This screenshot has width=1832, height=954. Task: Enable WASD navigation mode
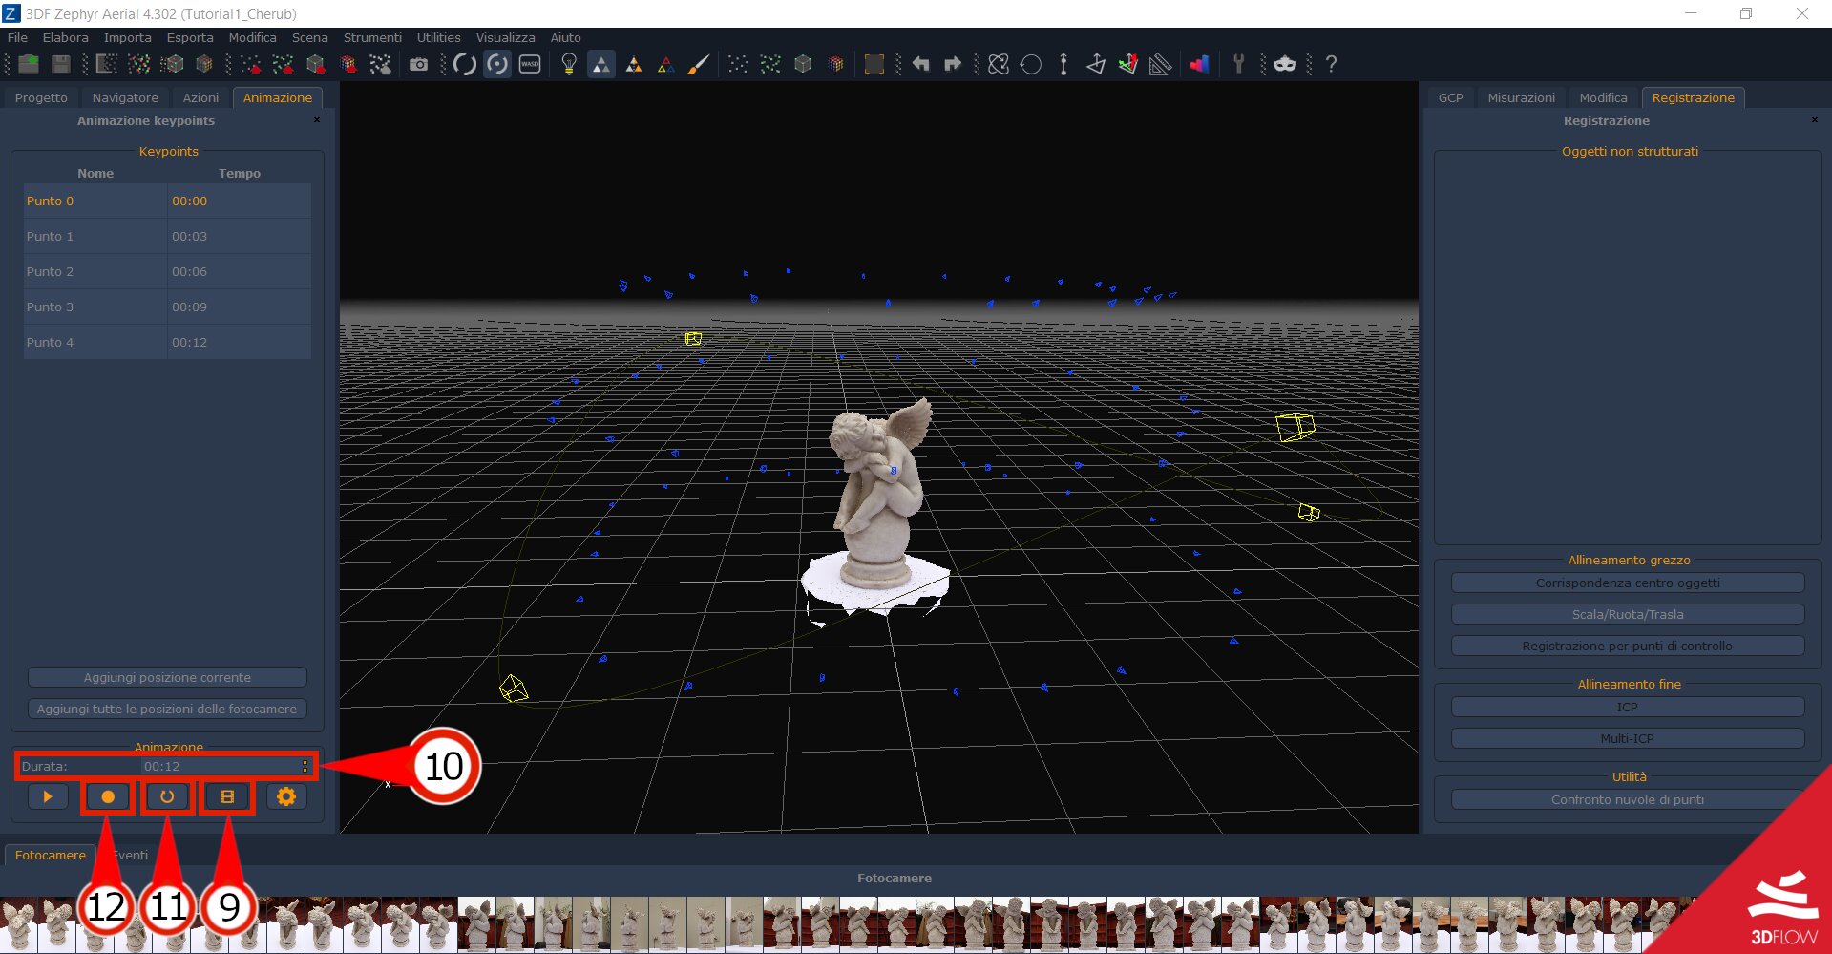pos(530,64)
